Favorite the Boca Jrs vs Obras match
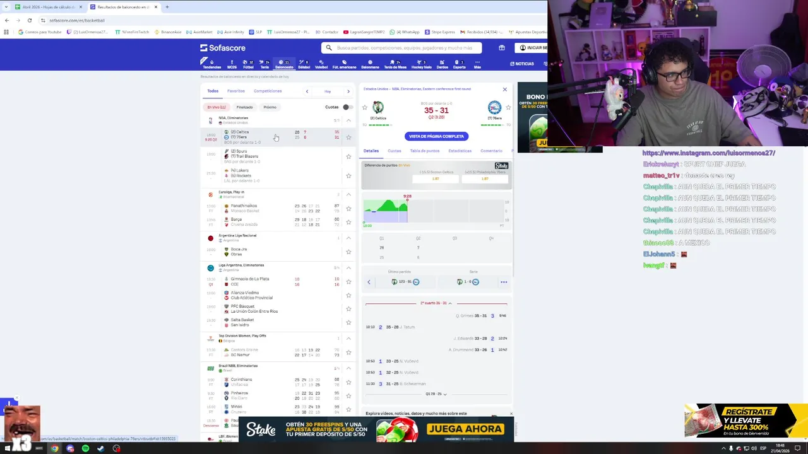808x454 pixels. [x=348, y=252]
